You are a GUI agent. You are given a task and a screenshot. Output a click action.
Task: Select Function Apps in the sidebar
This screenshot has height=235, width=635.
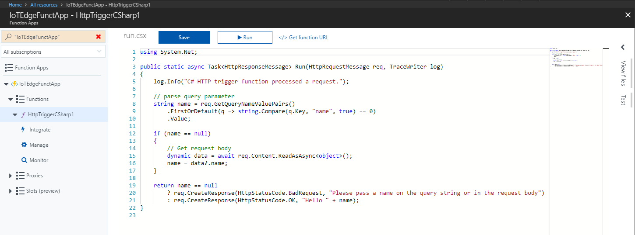tap(32, 68)
